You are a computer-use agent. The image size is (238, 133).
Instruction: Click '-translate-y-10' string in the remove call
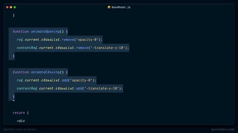[x=107, y=48]
